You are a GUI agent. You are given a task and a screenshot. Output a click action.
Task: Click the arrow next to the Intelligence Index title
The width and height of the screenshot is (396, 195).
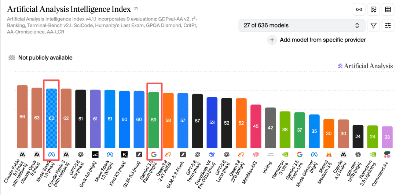(136, 9)
